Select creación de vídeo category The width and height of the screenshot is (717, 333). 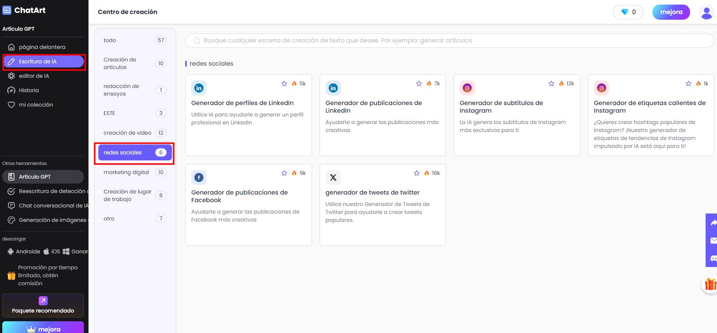tap(135, 133)
